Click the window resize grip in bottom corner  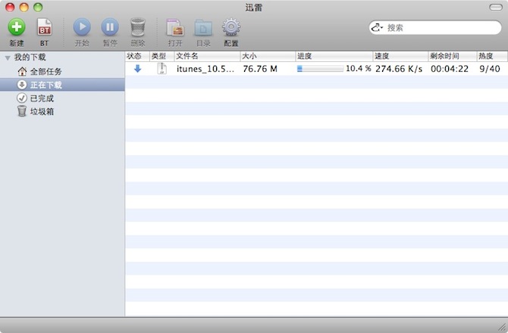[x=503, y=327]
